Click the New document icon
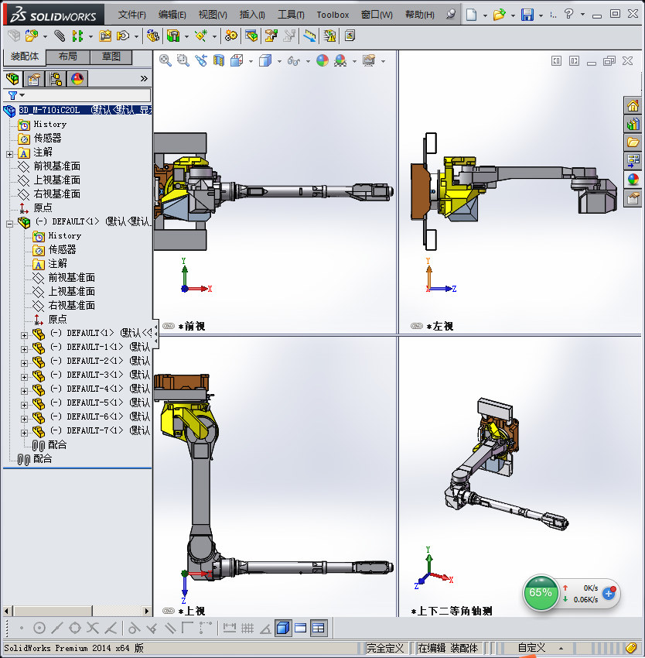Screen dimensions: 645x658 (x=472, y=15)
